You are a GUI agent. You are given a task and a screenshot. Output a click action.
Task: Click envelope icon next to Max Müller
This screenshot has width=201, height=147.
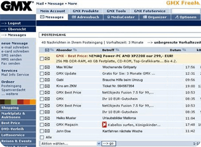pyautogui.click(x=47, y=67)
